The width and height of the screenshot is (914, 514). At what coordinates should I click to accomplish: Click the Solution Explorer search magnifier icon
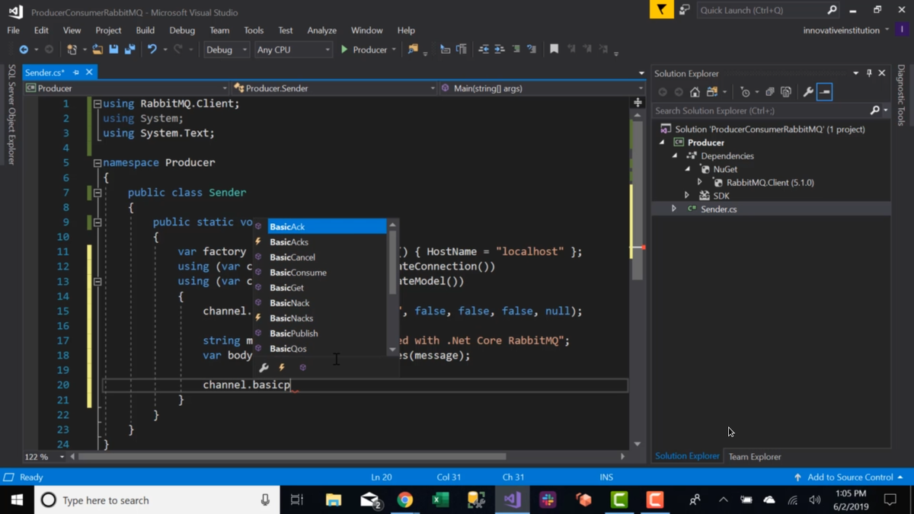point(875,110)
